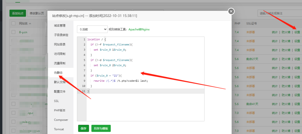
Task: Expand the 0.当前 rewrite rule dropdown
Action: pos(92,30)
